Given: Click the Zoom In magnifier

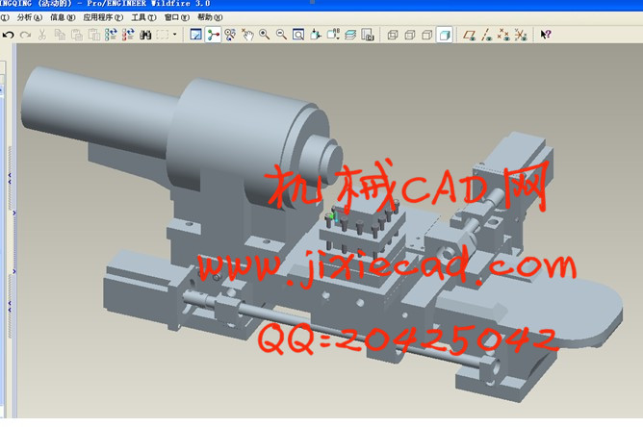Looking at the screenshot, I should click(265, 35).
